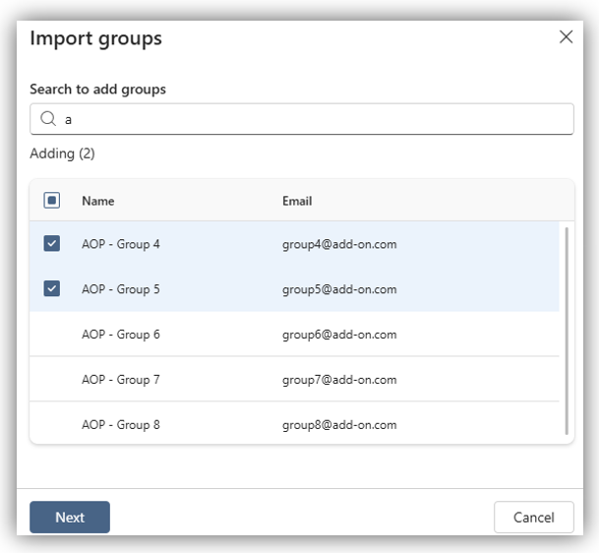Click group4@add-on.com email cell

(x=339, y=244)
